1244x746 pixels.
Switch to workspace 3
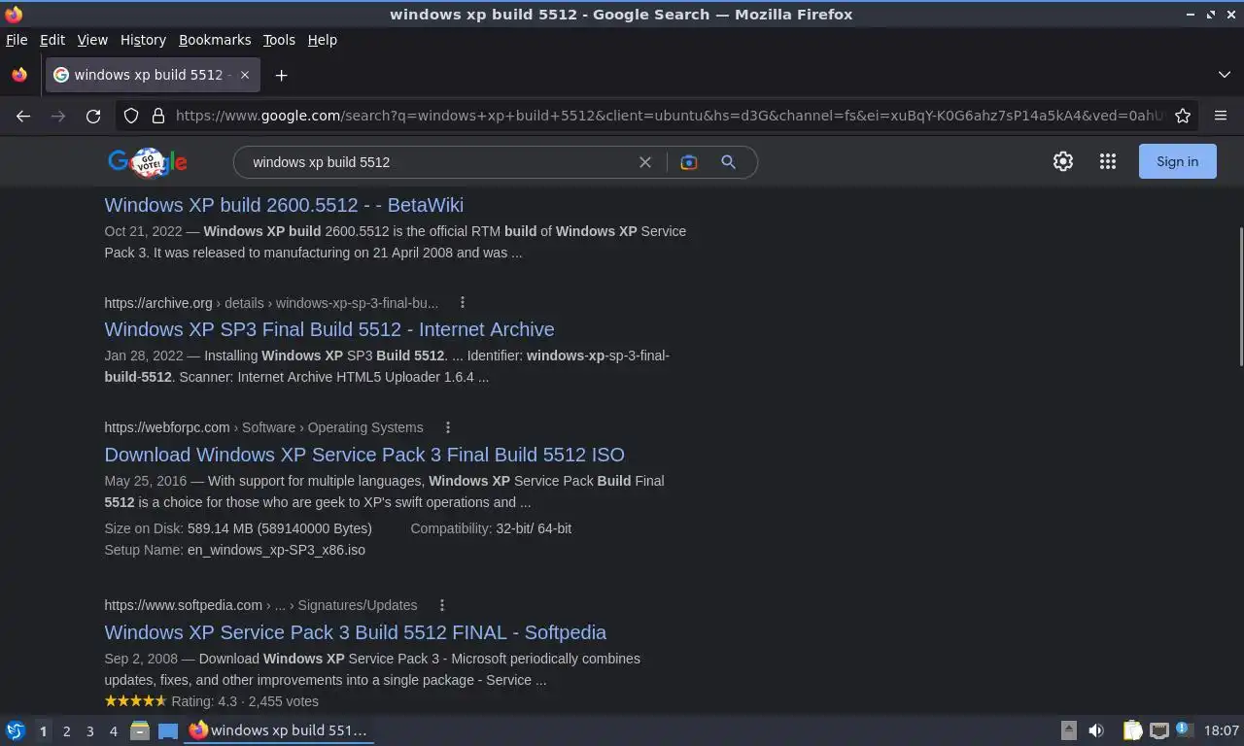(x=89, y=730)
